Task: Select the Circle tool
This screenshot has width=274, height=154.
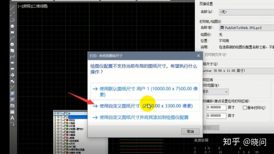Action: click(x=12, y=44)
